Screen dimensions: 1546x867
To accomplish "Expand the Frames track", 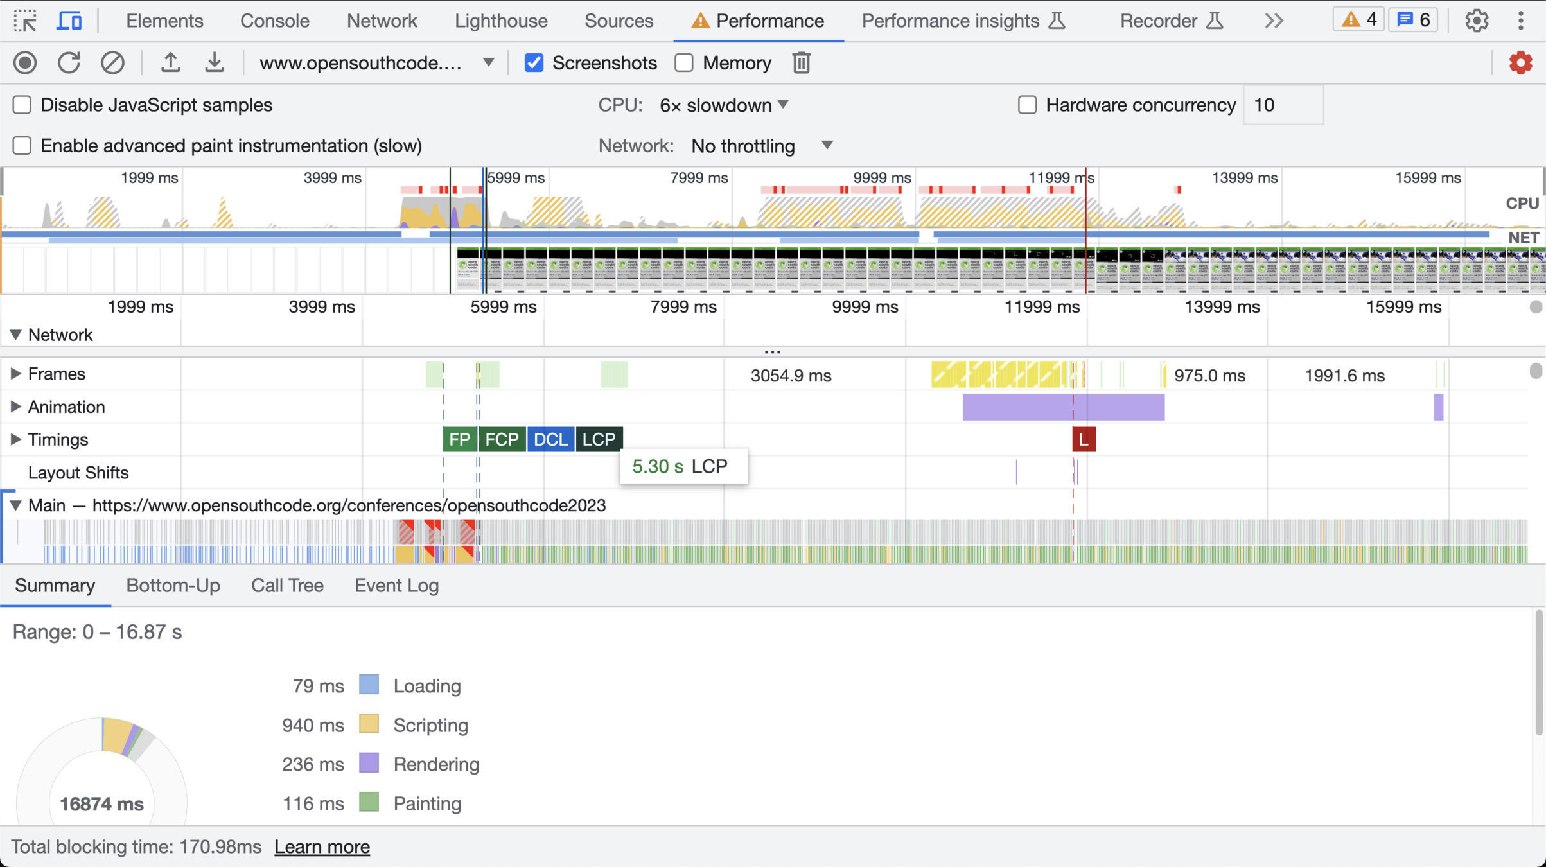I will coord(15,374).
